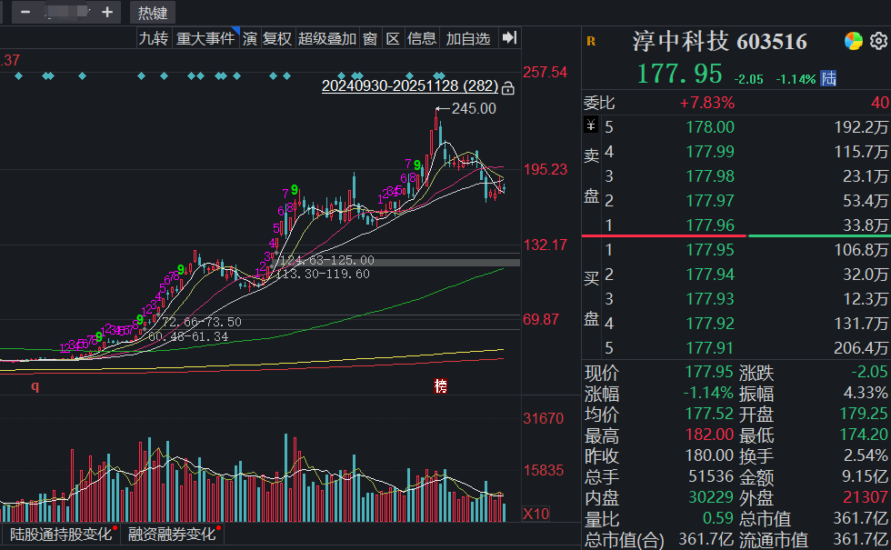Viewport: 891px width, 550px height.
Task: Click the 振幅 4.33% value
Action: click(x=866, y=393)
